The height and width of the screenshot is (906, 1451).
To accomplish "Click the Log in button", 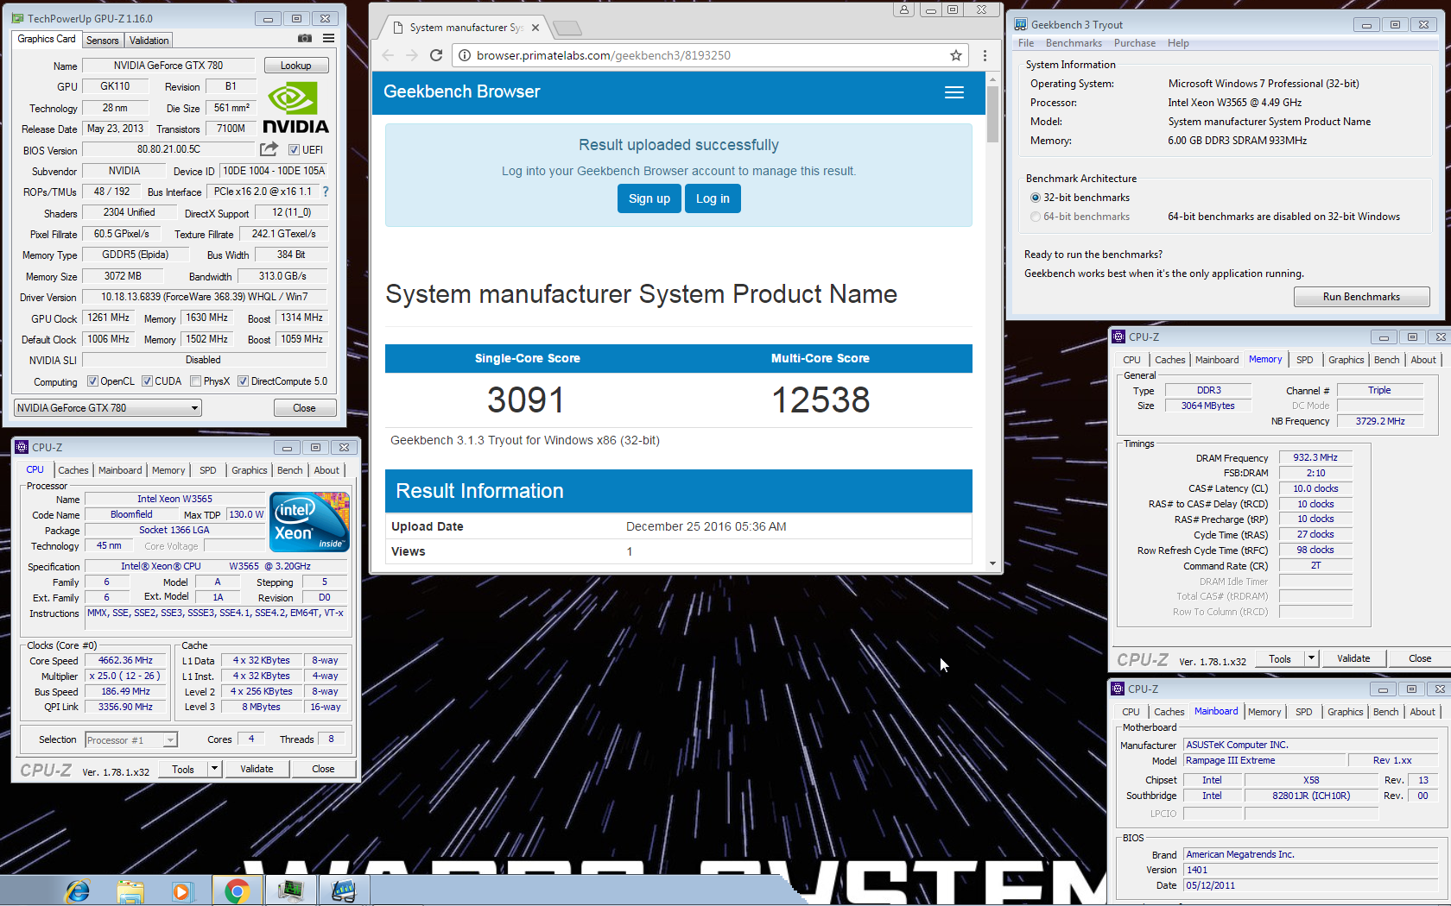I will tap(713, 198).
